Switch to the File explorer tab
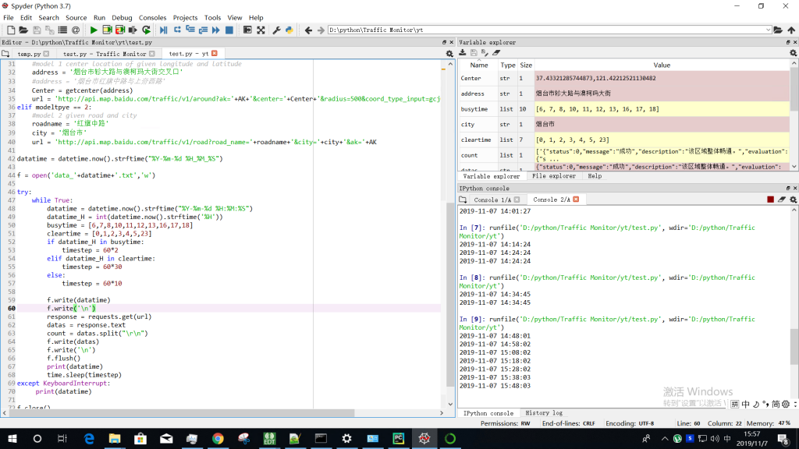The width and height of the screenshot is (799, 449). (552, 176)
